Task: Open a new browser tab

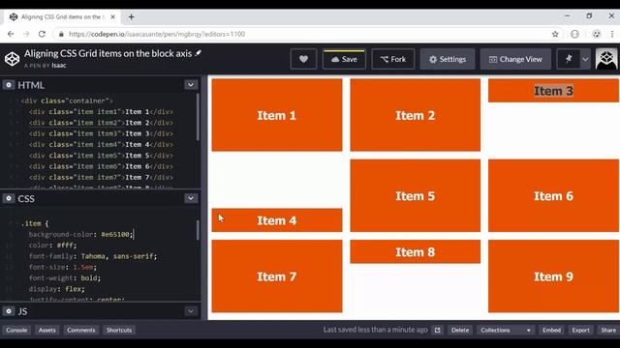Action: (x=132, y=17)
